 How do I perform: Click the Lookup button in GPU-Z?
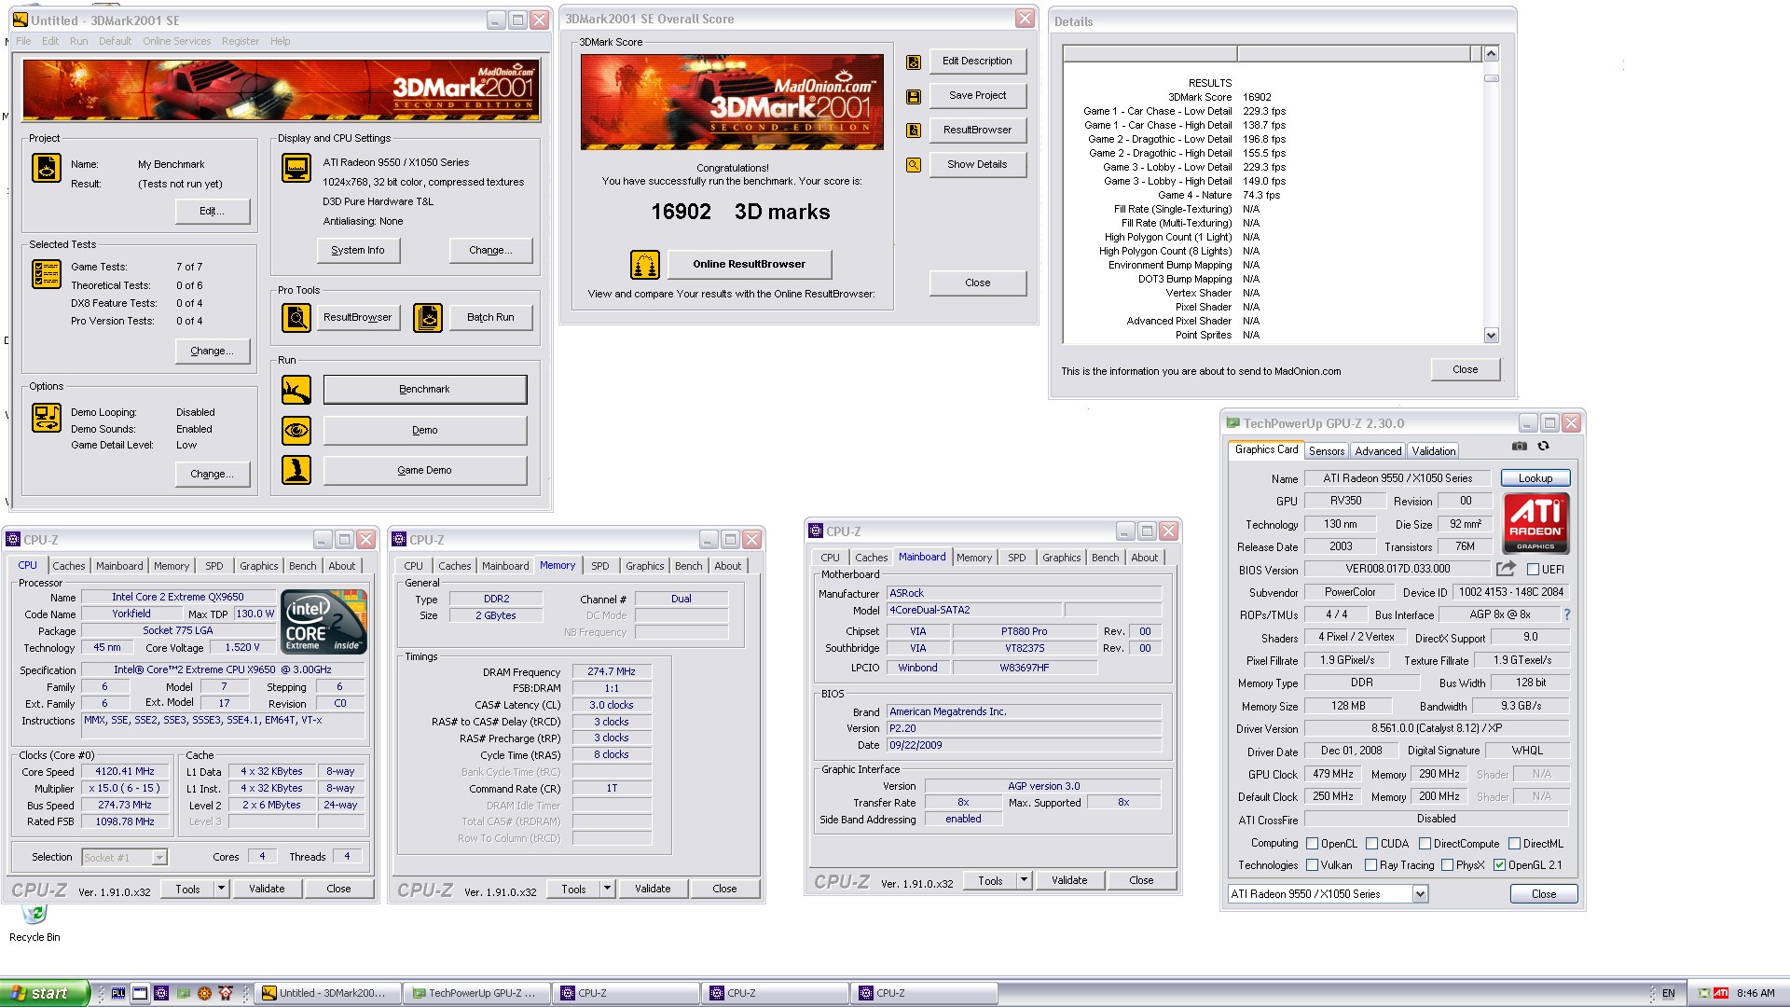pos(1535,478)
